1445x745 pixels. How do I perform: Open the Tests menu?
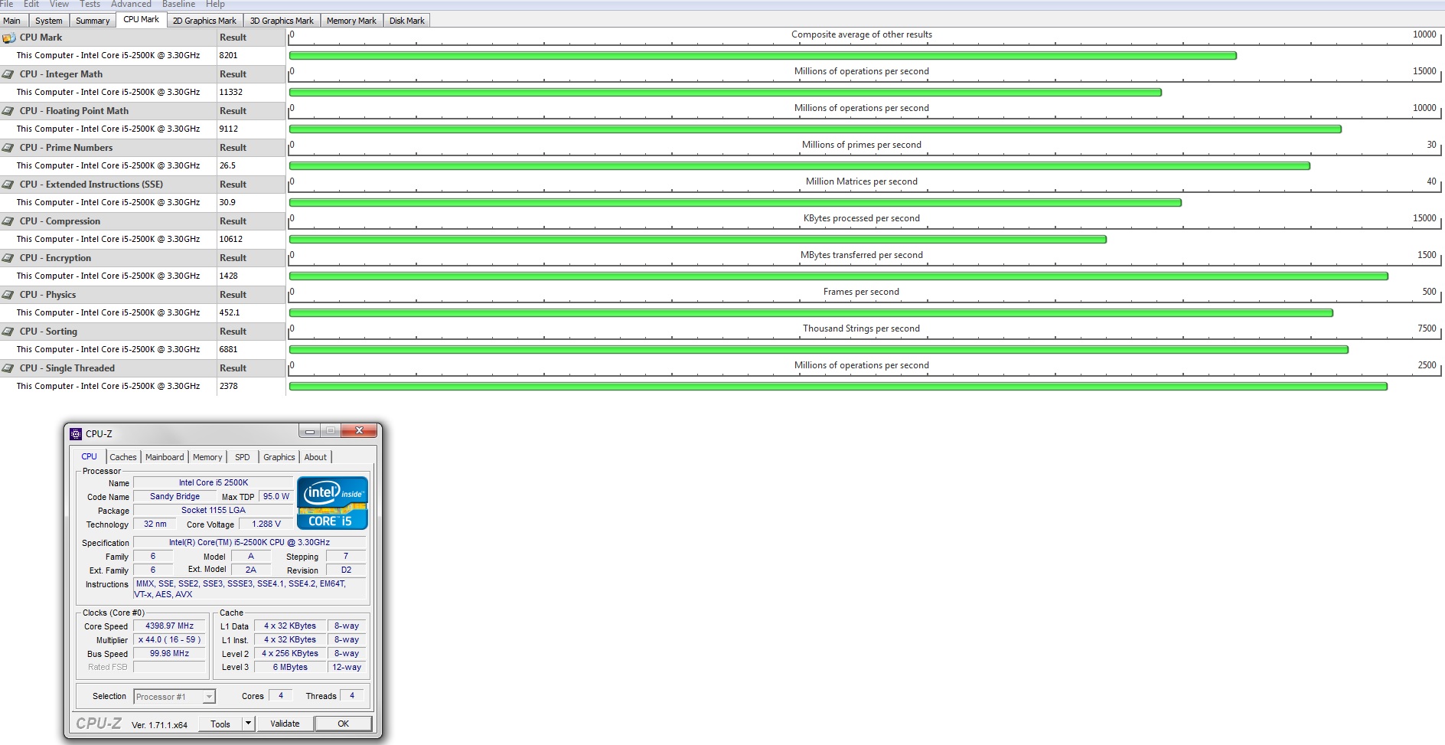[x=90, y=4]
